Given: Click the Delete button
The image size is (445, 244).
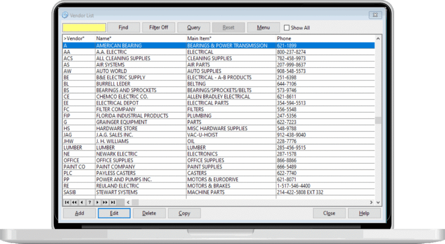Looking at the screenshot, I should point(149,213).
